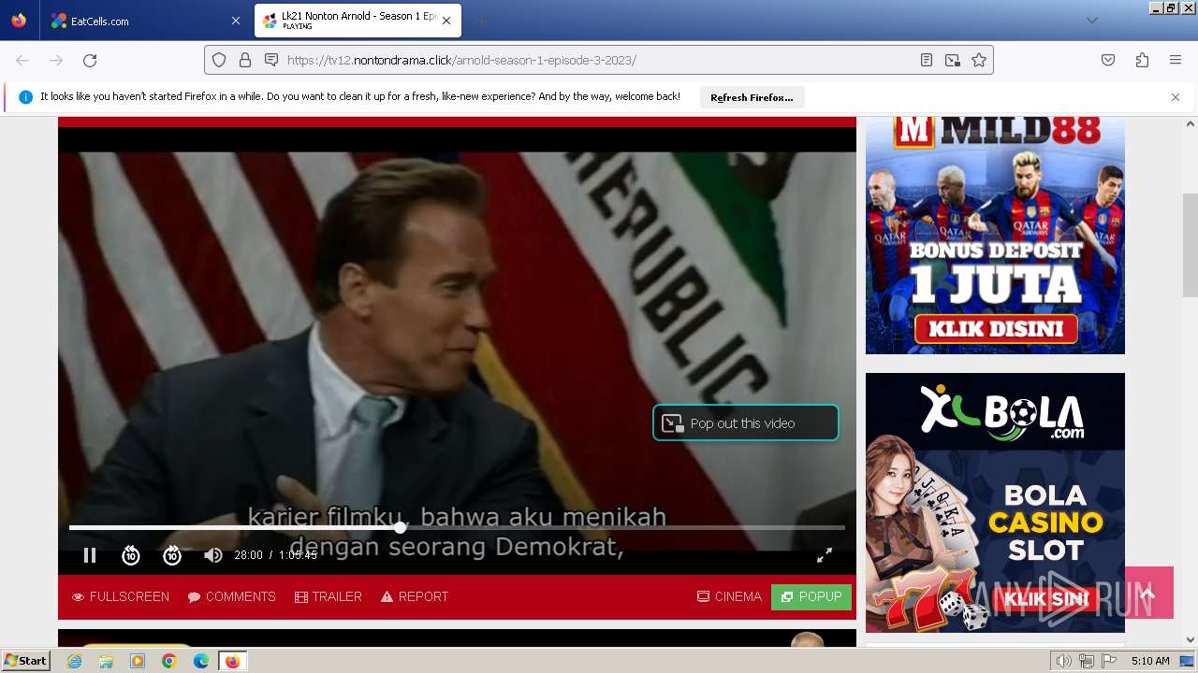Click the 5:10 AM clock

click(x=1150, y=661)
